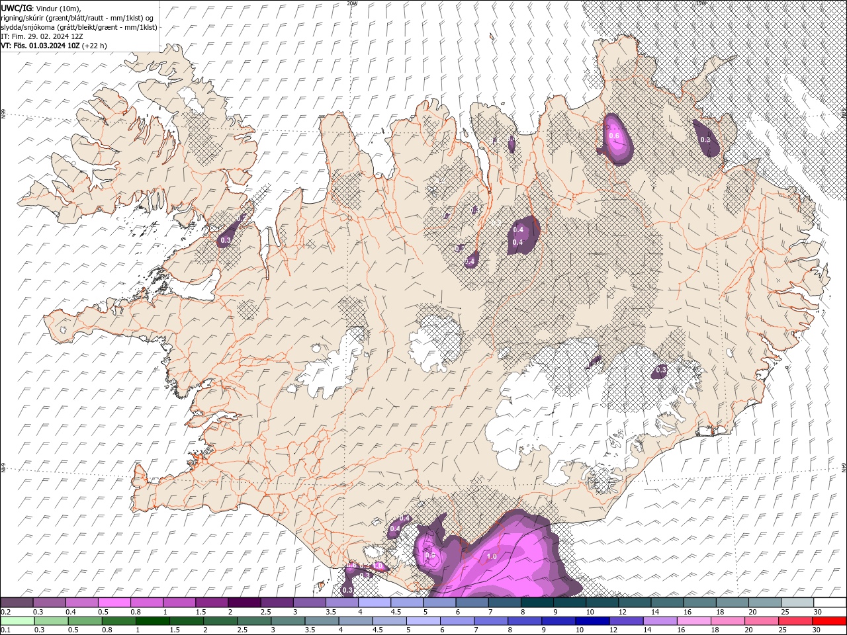The image size is (847, 635).
Task: Pick the 0.5 green swatch in the bottom rain legend
Action: (x=85, y=621)
